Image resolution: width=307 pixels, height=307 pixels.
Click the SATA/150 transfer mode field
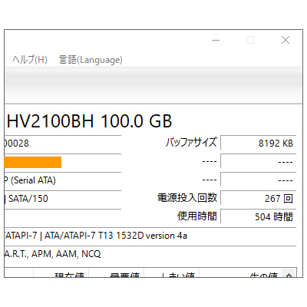click(63, 199)
